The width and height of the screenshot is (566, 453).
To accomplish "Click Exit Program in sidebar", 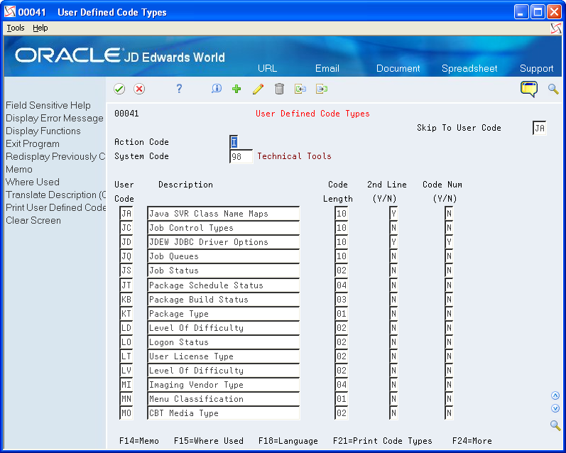I will tap(33, 143).
